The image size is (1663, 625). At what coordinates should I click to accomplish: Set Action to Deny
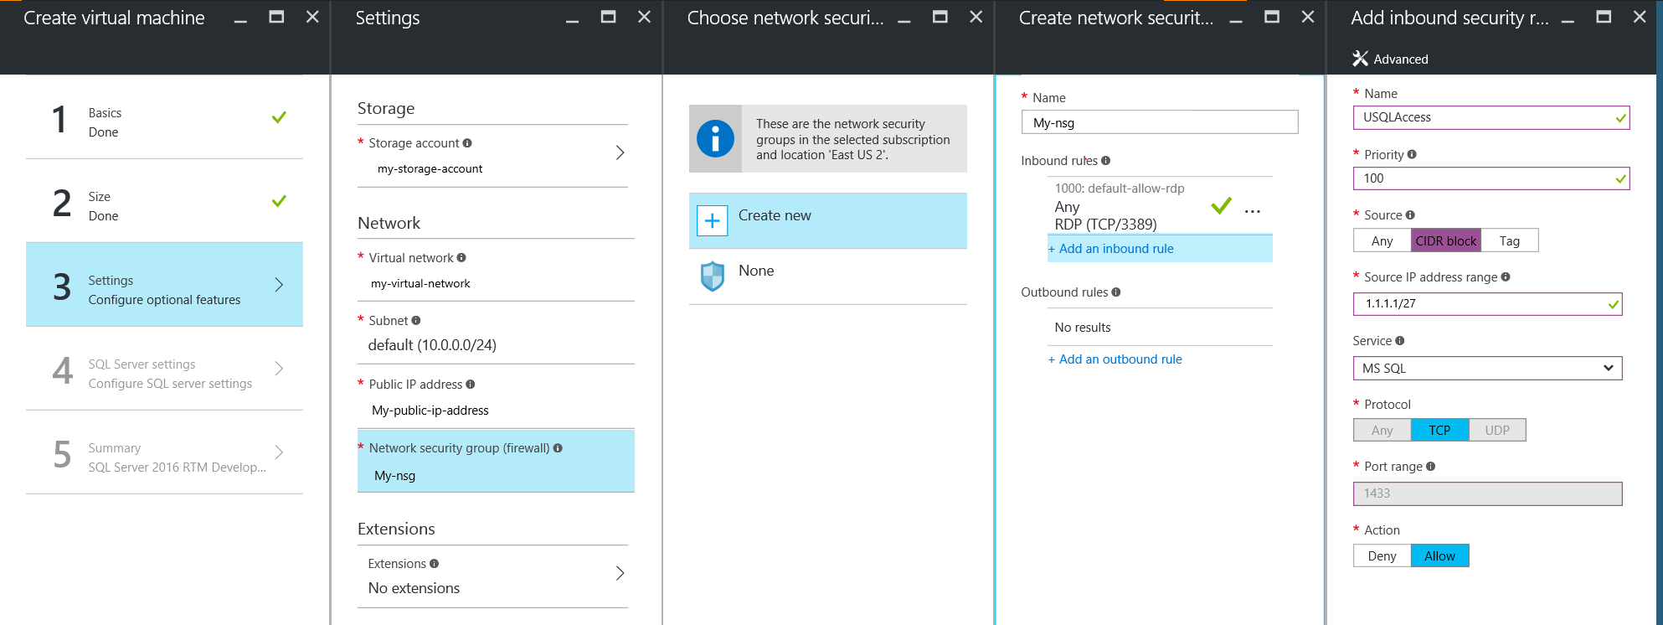[x=1382, y=556]
